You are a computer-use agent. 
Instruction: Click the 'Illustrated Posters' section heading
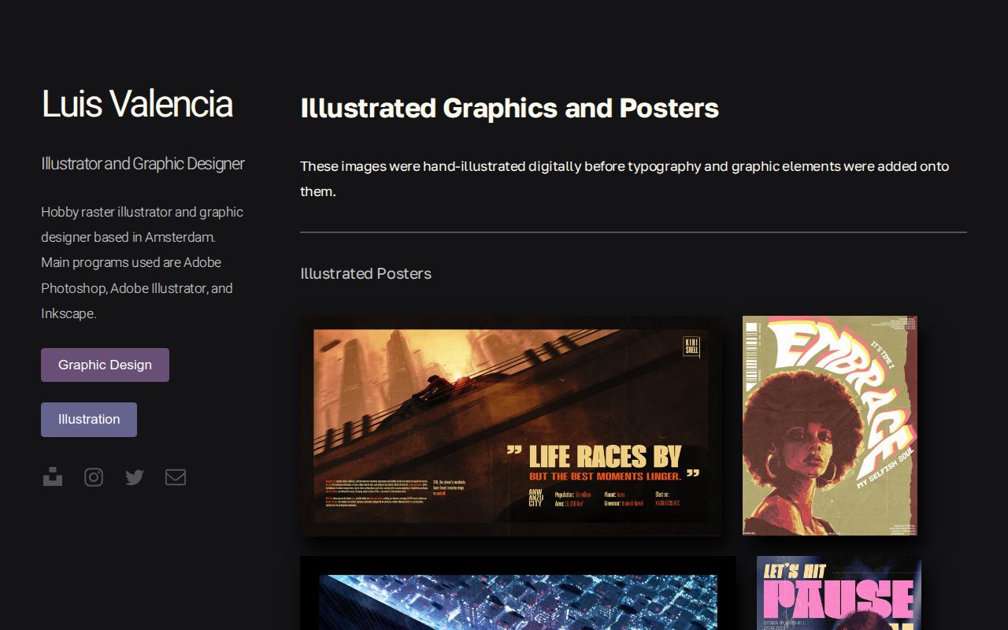tap(365, 273)
